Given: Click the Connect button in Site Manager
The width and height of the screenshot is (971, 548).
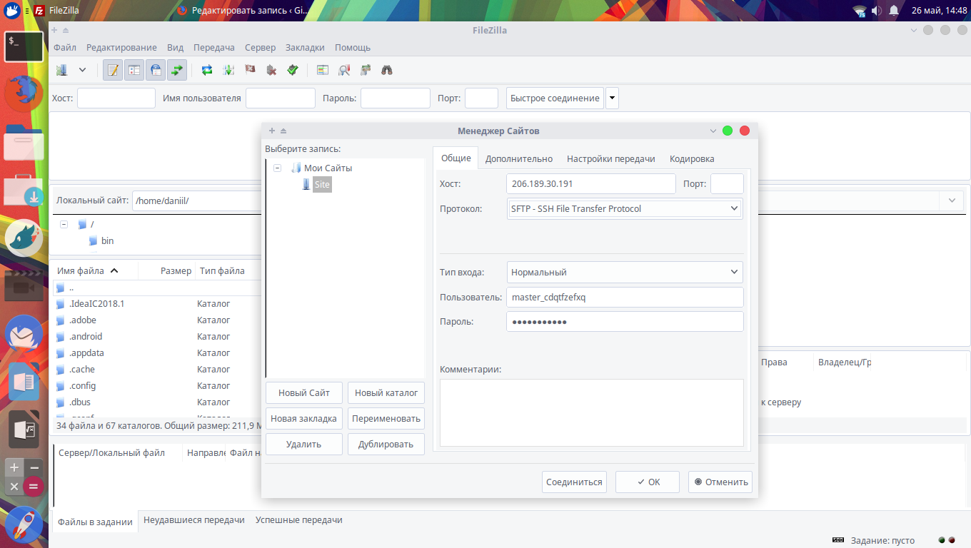Looking at the screenshot, I should coord(574,482).
